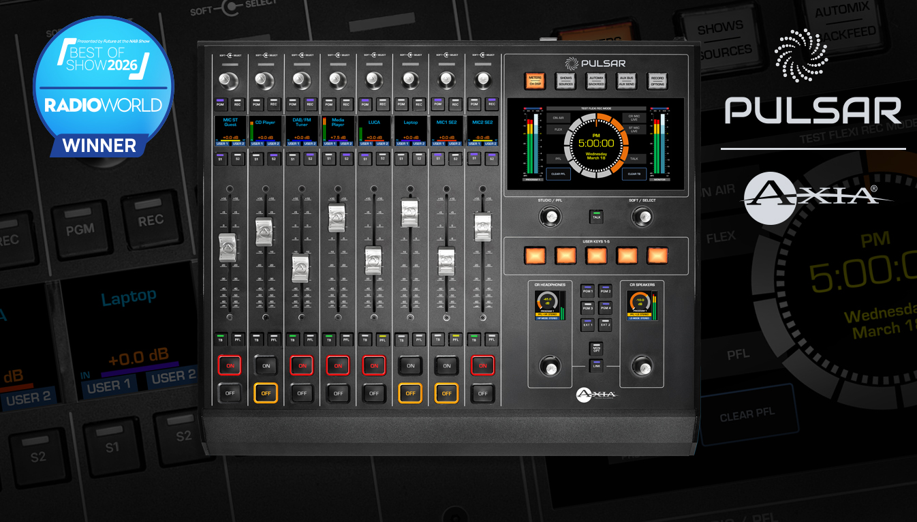This screenshot has height=522, width=917.
Task: Turn off the Laptop channel
Action: 410,393
